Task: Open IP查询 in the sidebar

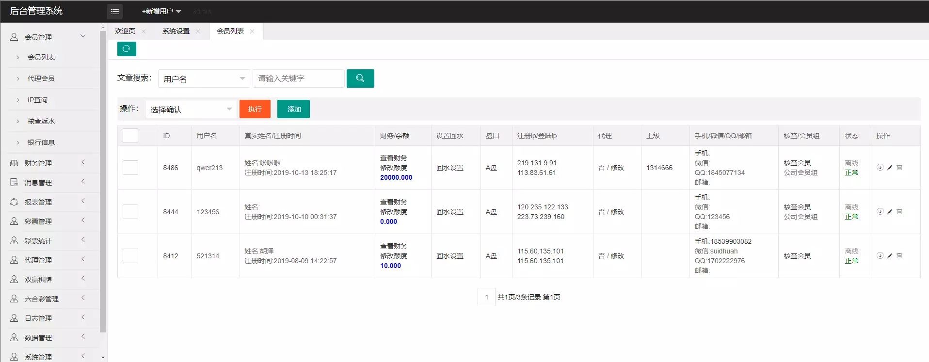Action: click(37, 100)
